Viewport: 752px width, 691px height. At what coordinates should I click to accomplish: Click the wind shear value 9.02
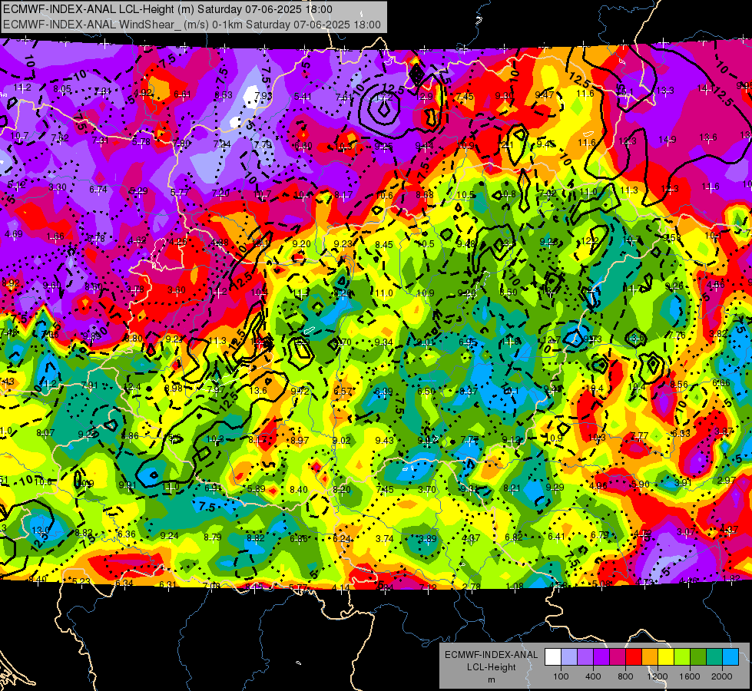coord(342,440)
